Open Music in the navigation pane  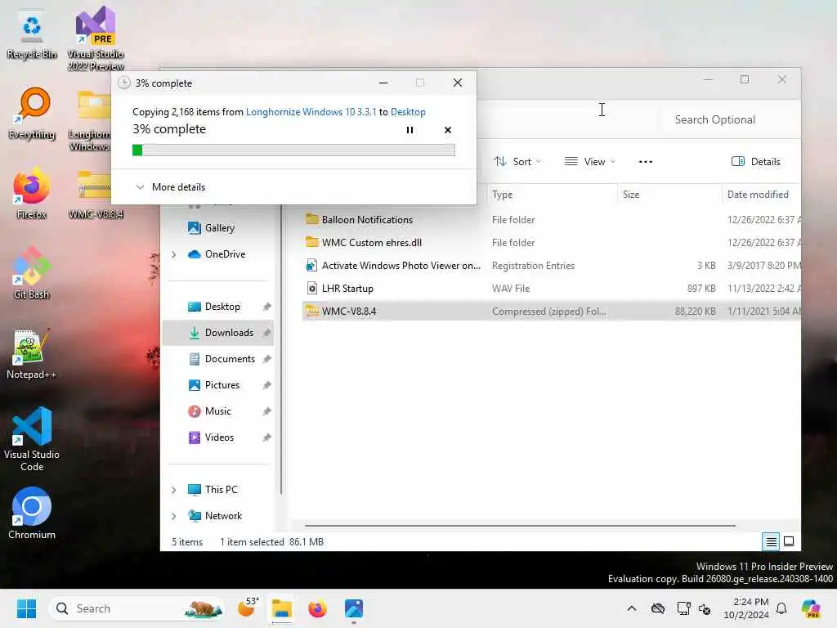[x=210, y=411]
